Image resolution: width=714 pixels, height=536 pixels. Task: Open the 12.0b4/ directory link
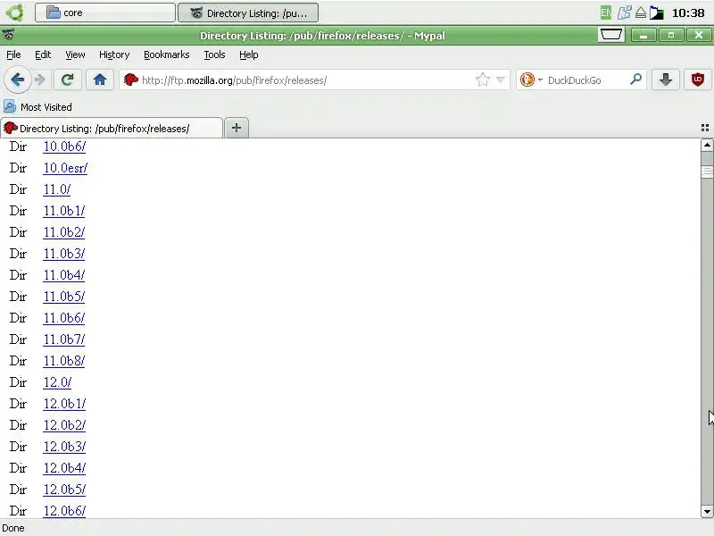(64, 467)
